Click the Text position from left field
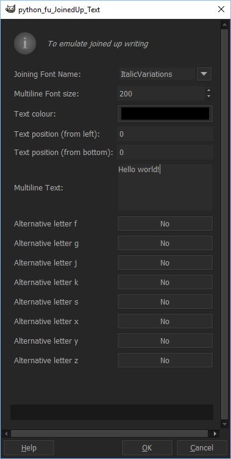This screenshot has height=459, width=231. [165, 134]
